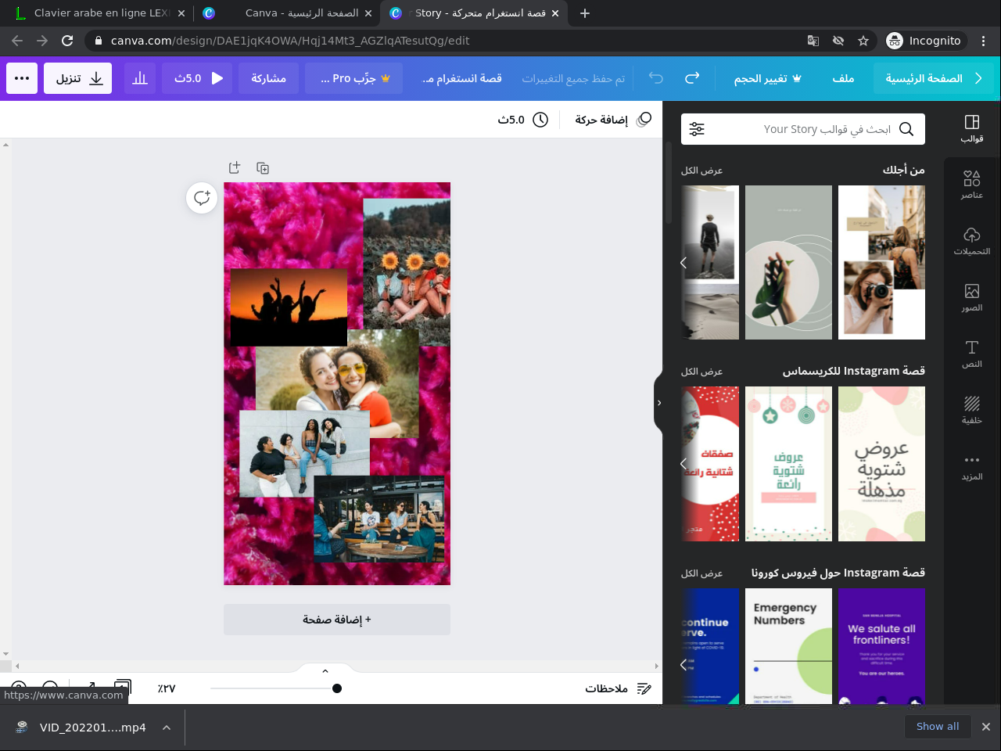
Task: Select the photographer woman collage template
Action: pyautogui.click(x=881, y=263)
